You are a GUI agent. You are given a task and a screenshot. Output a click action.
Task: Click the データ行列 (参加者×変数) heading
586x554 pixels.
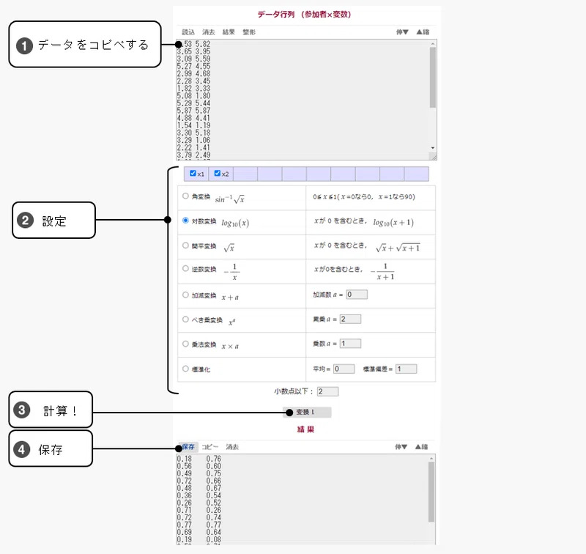(x=304, y=15)
